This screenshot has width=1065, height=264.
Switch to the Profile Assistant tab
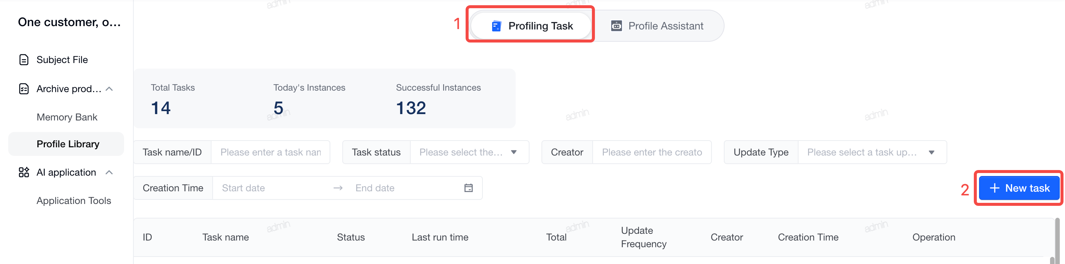[657, 26]
